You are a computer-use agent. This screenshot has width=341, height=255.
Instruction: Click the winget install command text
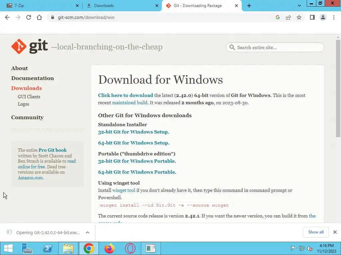[x=164, y=205]
